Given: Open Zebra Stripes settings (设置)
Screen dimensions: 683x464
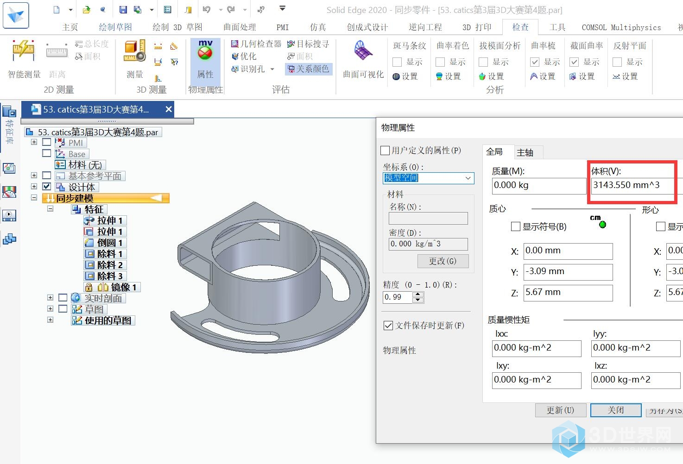Looking at the screenshot, I should (x=405, y=76).
